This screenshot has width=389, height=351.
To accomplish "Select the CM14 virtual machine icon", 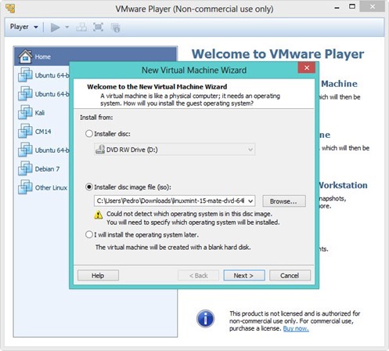I will click(x=25, y=131).
